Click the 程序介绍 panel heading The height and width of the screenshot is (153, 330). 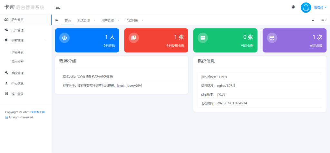click(68, 61)
